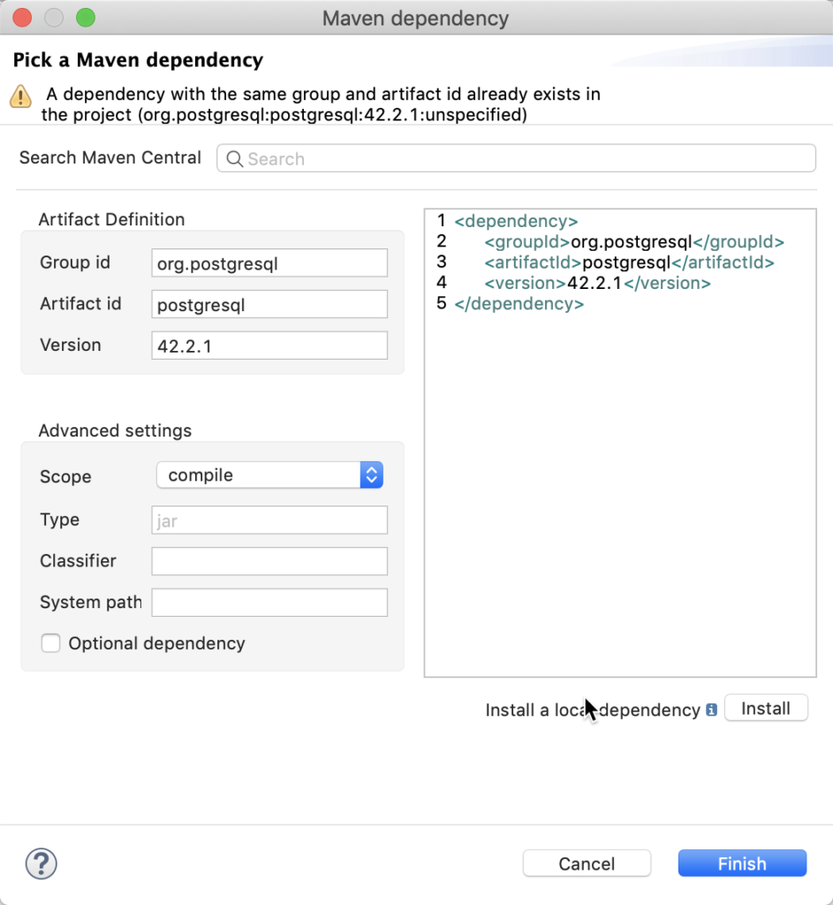Click the Classifier input field
The height and width of the screenshot is (905, 833).
pyautogui.click(x=269, y=561)
